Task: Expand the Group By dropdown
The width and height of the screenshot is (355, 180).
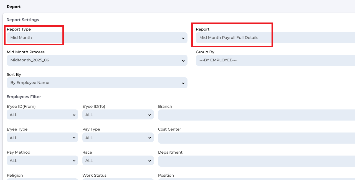Action: (275, 60)
